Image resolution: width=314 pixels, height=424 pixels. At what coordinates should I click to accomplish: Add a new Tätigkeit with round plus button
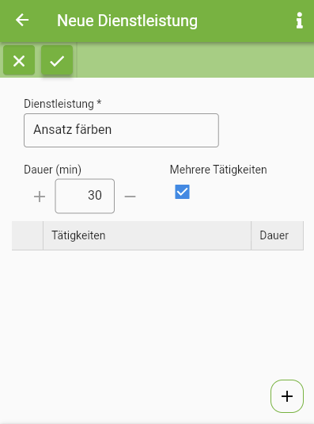[287, 396]
